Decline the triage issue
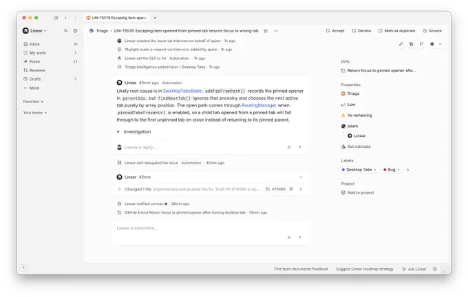Screen dimensions: 468x297 click(361, 31)
